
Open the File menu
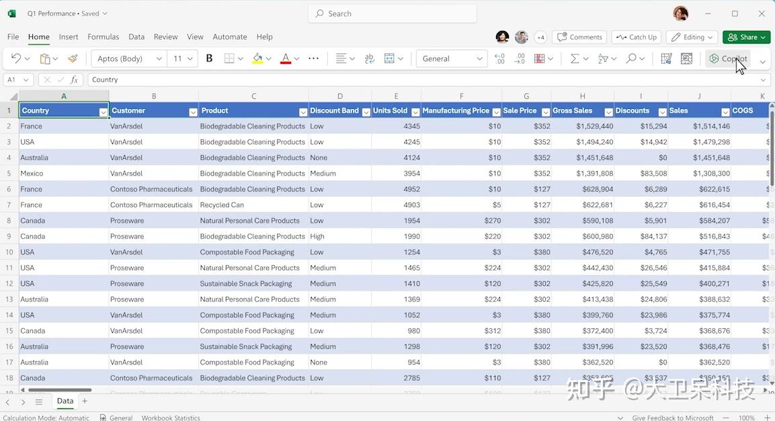click(13, 36)
